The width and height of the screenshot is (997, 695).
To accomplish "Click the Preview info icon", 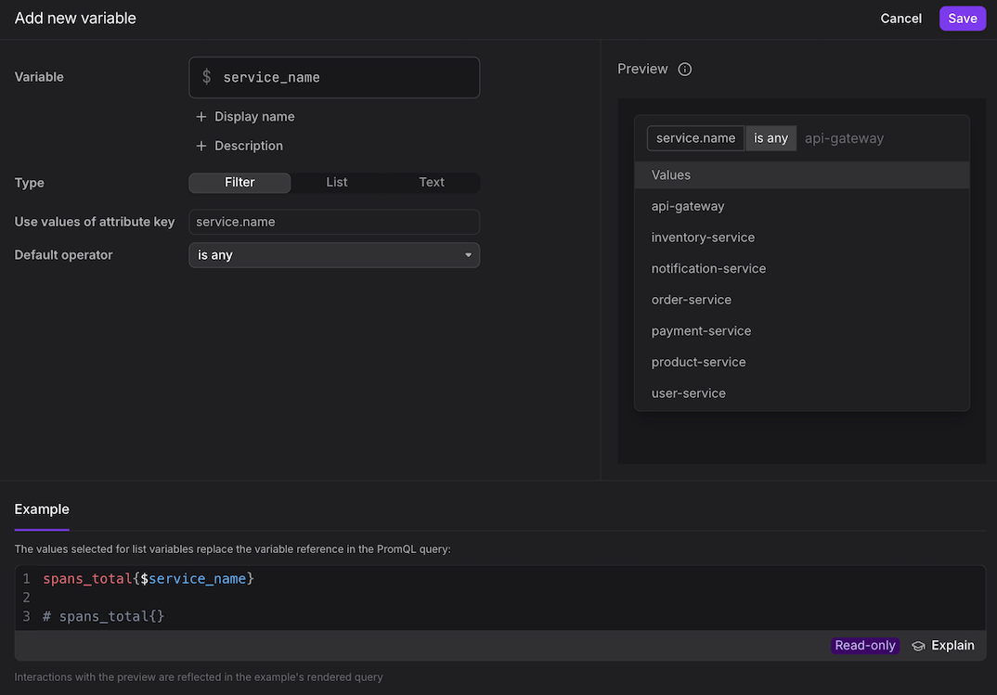I will (x=685, y=70).
